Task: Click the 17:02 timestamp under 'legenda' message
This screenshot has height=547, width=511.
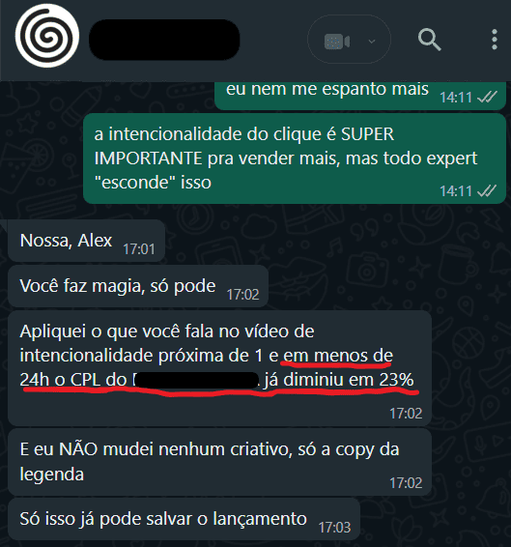Action: pos(406,483)
